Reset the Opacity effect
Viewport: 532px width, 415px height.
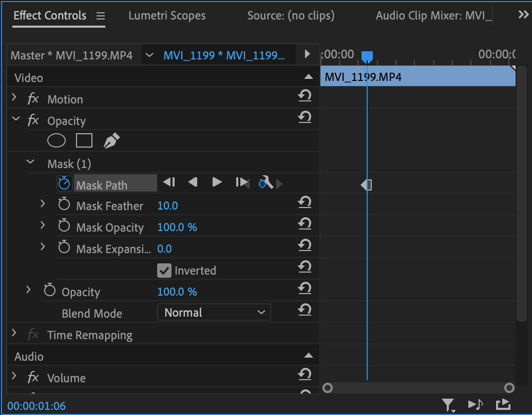305,117
